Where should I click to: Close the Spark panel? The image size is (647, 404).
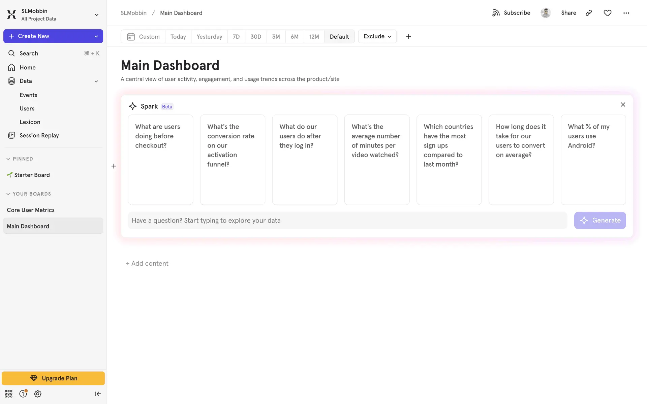tap(623, 105)
